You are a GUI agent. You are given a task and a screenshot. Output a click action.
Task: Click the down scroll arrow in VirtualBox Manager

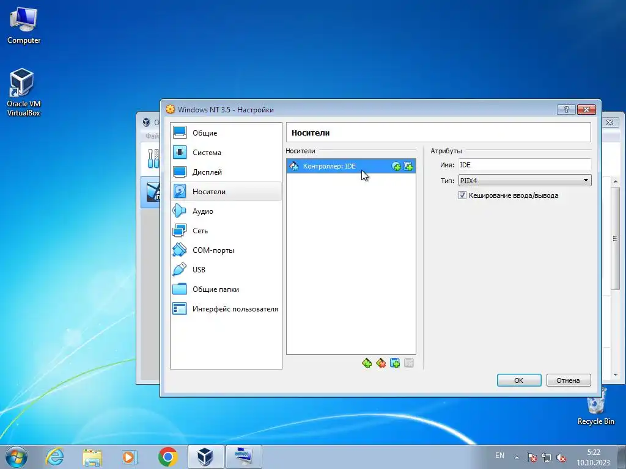(x=616, y=374)
